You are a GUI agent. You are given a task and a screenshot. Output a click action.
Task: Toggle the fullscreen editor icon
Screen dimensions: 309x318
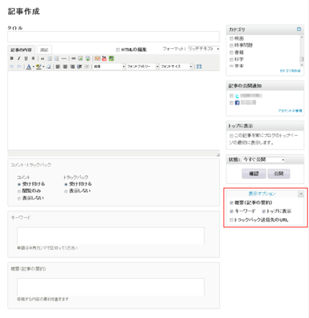click(199, 67)
